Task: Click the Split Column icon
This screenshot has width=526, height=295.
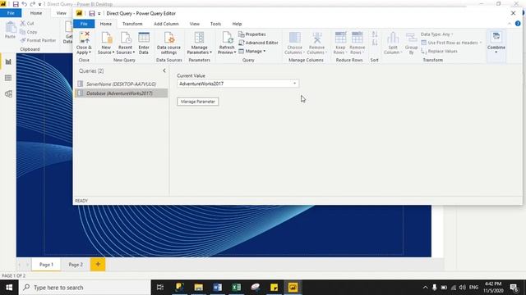Action: tap(393, 38)
